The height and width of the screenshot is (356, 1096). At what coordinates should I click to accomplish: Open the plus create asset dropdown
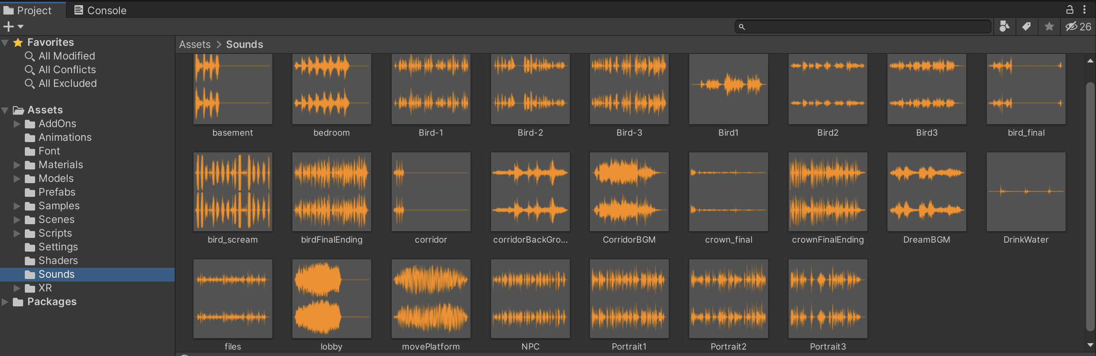coord(13,27)
